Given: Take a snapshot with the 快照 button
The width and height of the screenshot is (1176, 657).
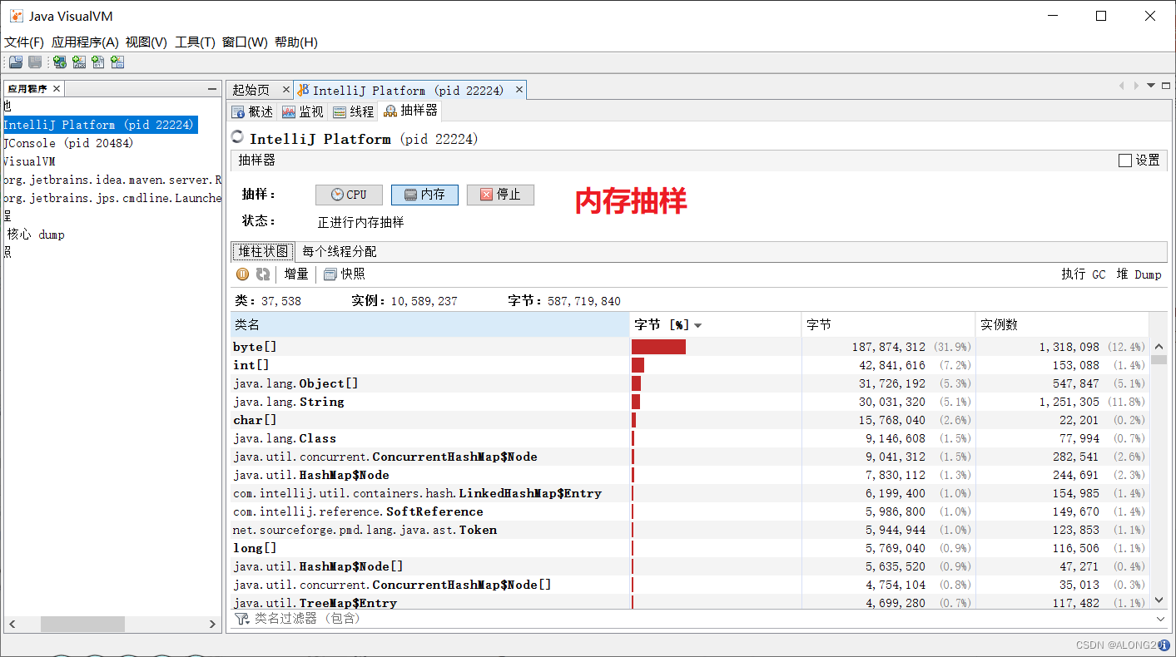Looking at the screenshot, I should tap(344, 274).
